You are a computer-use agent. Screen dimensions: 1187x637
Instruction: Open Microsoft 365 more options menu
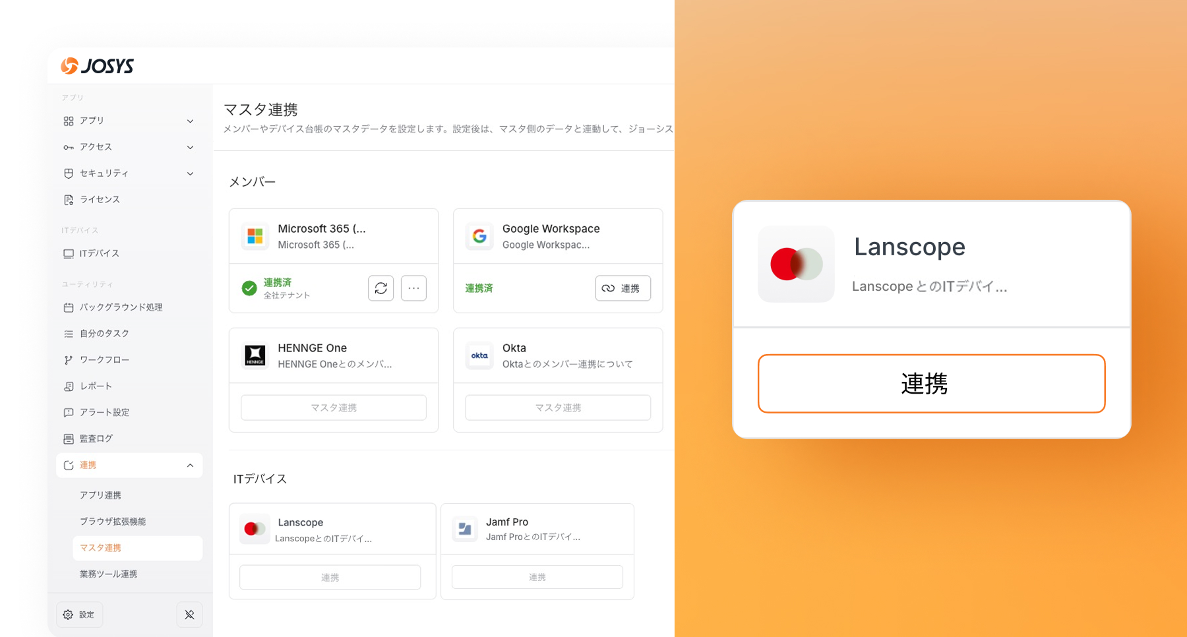pos(413,288)
